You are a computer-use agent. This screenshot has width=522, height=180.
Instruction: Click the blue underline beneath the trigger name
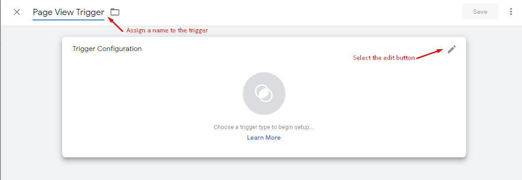pos(68,20)
